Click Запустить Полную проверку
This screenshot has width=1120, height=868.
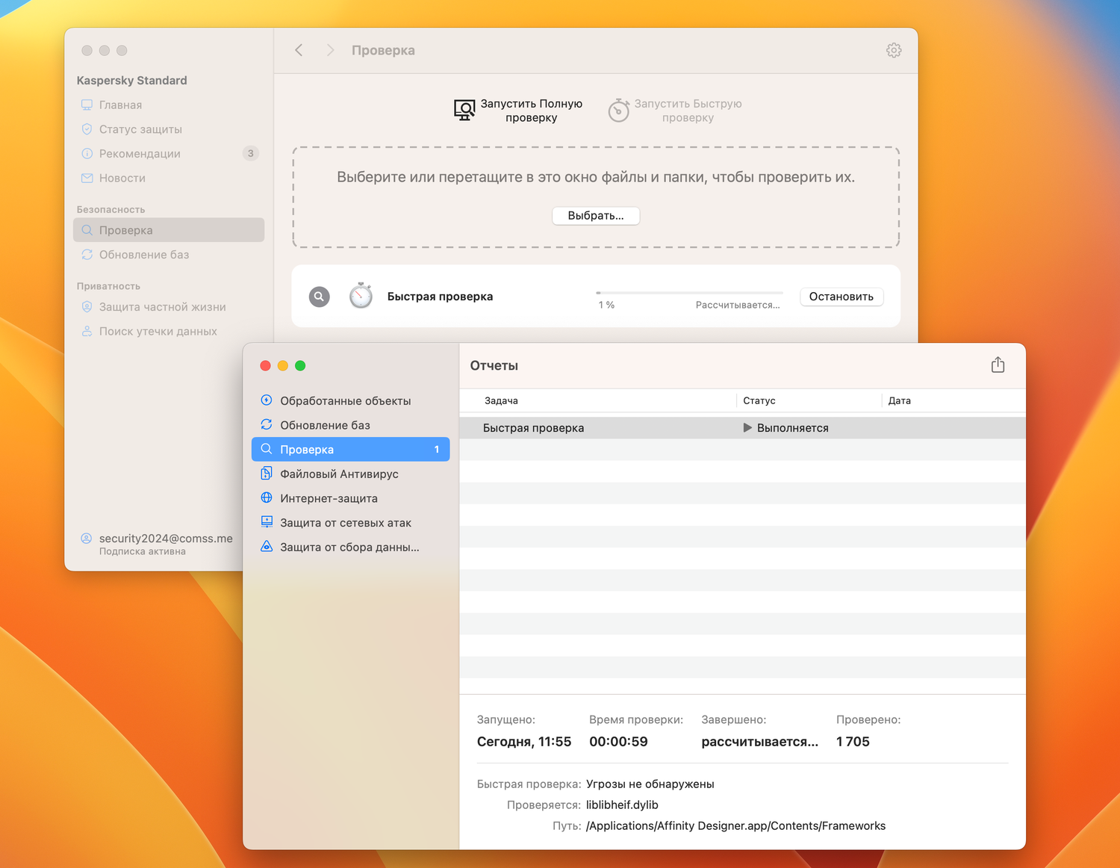(x=519, y=111)
